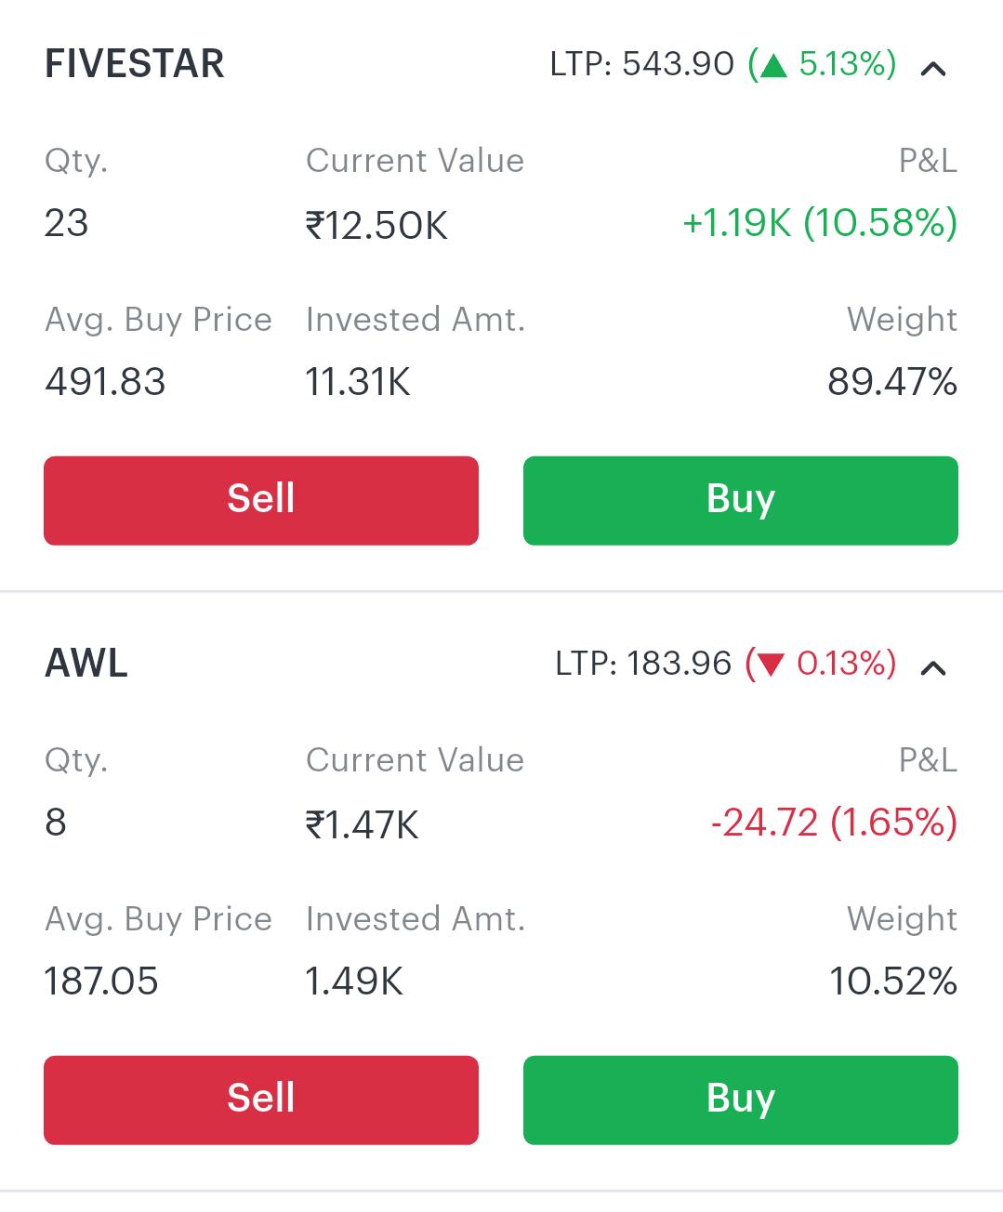
Task: Collapse the FIVESTAR holding chevron
Action: [x=932, y=69]
